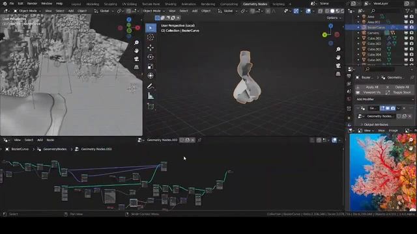The height and width of the screenshot is (234, 417).
Task: Open the Edit menu
Action: click(x=20, y=4)
